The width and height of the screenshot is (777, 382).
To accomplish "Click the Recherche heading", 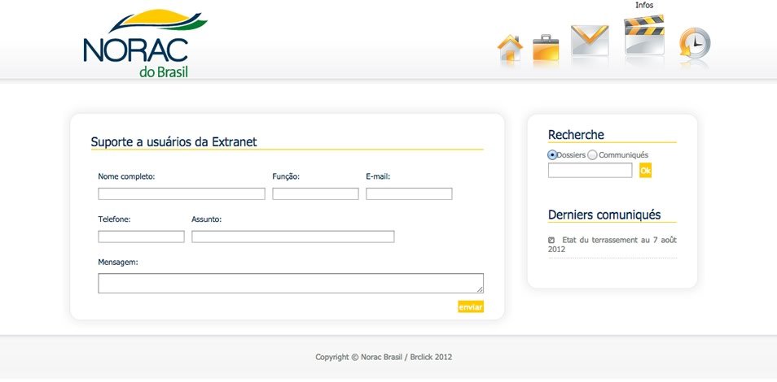I will coord(576,135).
